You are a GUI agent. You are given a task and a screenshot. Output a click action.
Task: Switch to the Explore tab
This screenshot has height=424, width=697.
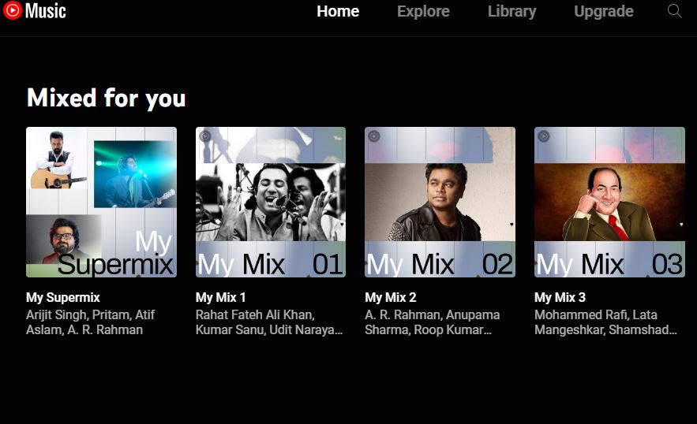(x=423, y=12)
